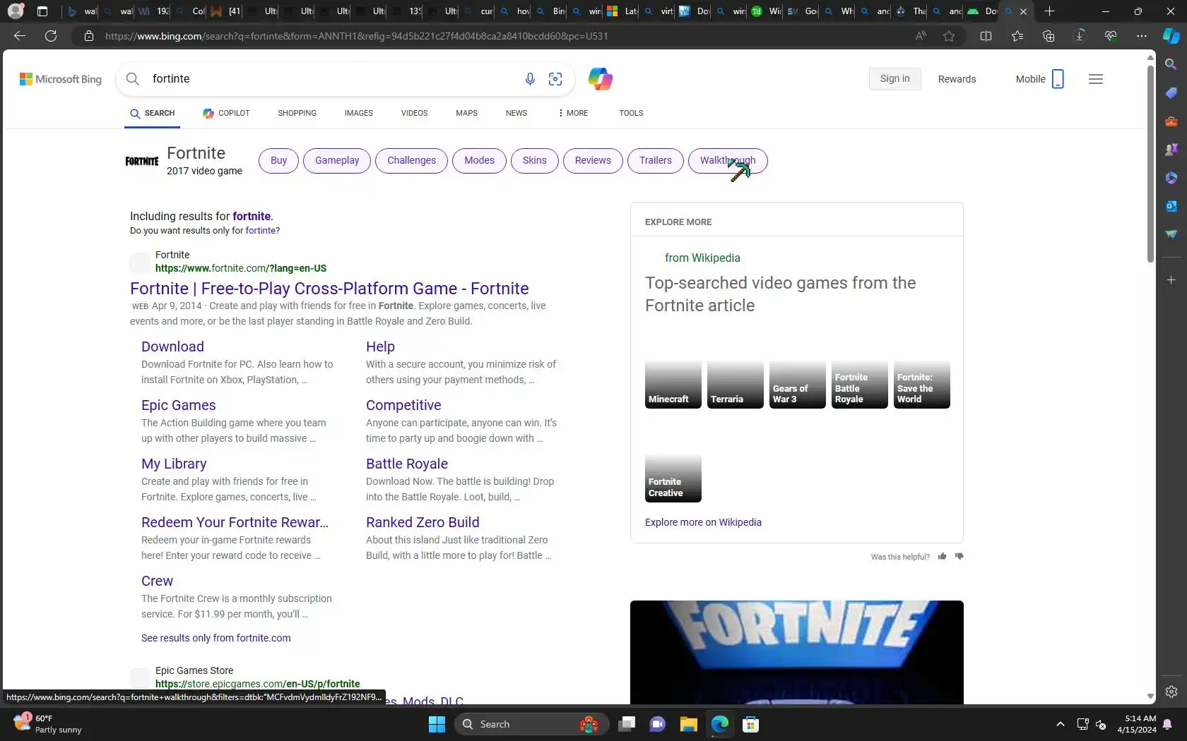Viewport: 1187px width, 741px height.
Task: Open the Mobile phone link
Action: point(1040,79)
